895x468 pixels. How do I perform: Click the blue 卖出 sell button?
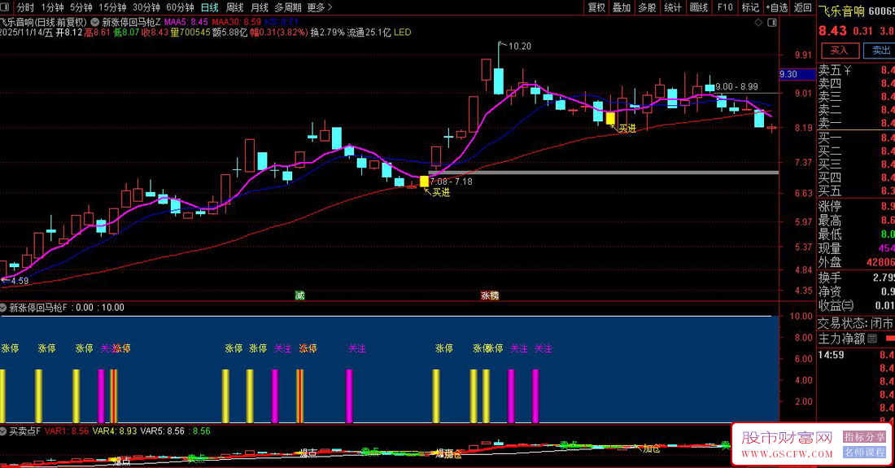tap(880, 50)
